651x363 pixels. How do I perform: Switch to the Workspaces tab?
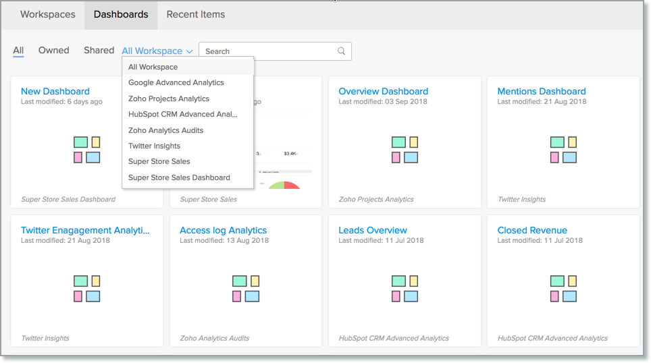pos(48,14)
